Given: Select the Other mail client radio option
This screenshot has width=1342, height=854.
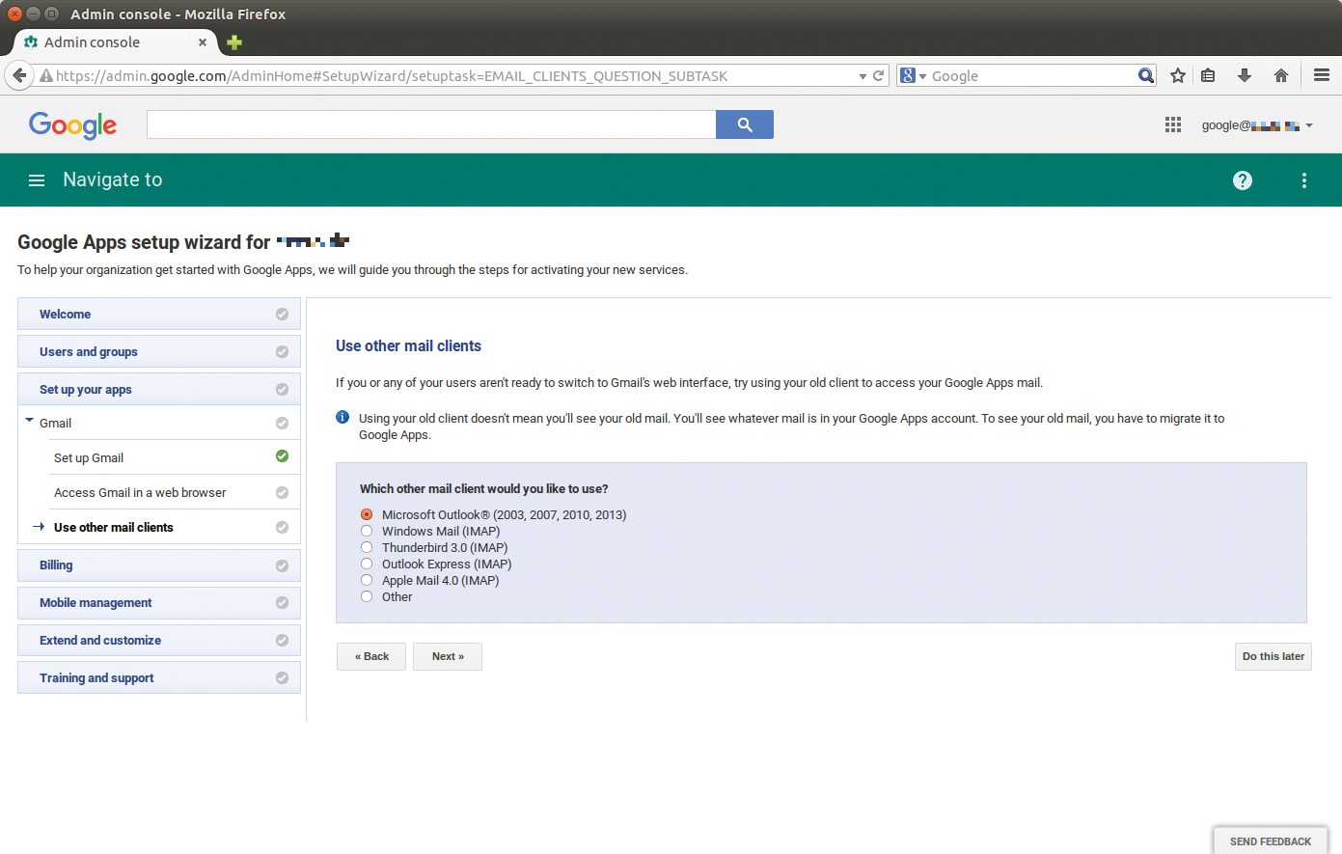Looking at the screenshot, I should click(367, 596).
